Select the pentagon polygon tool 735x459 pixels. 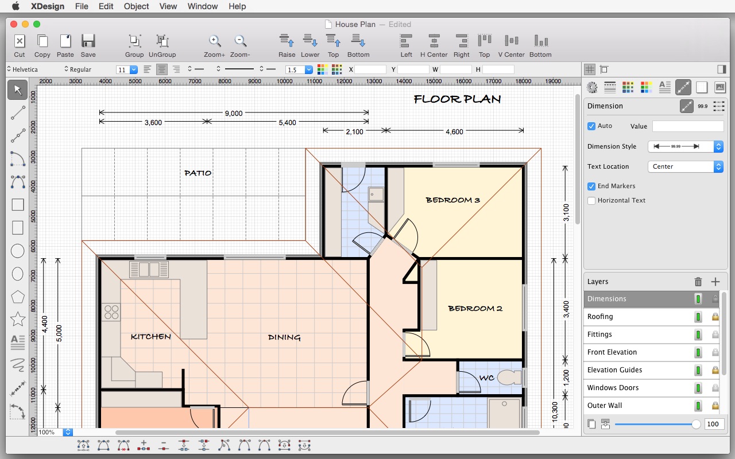point(18,297)
